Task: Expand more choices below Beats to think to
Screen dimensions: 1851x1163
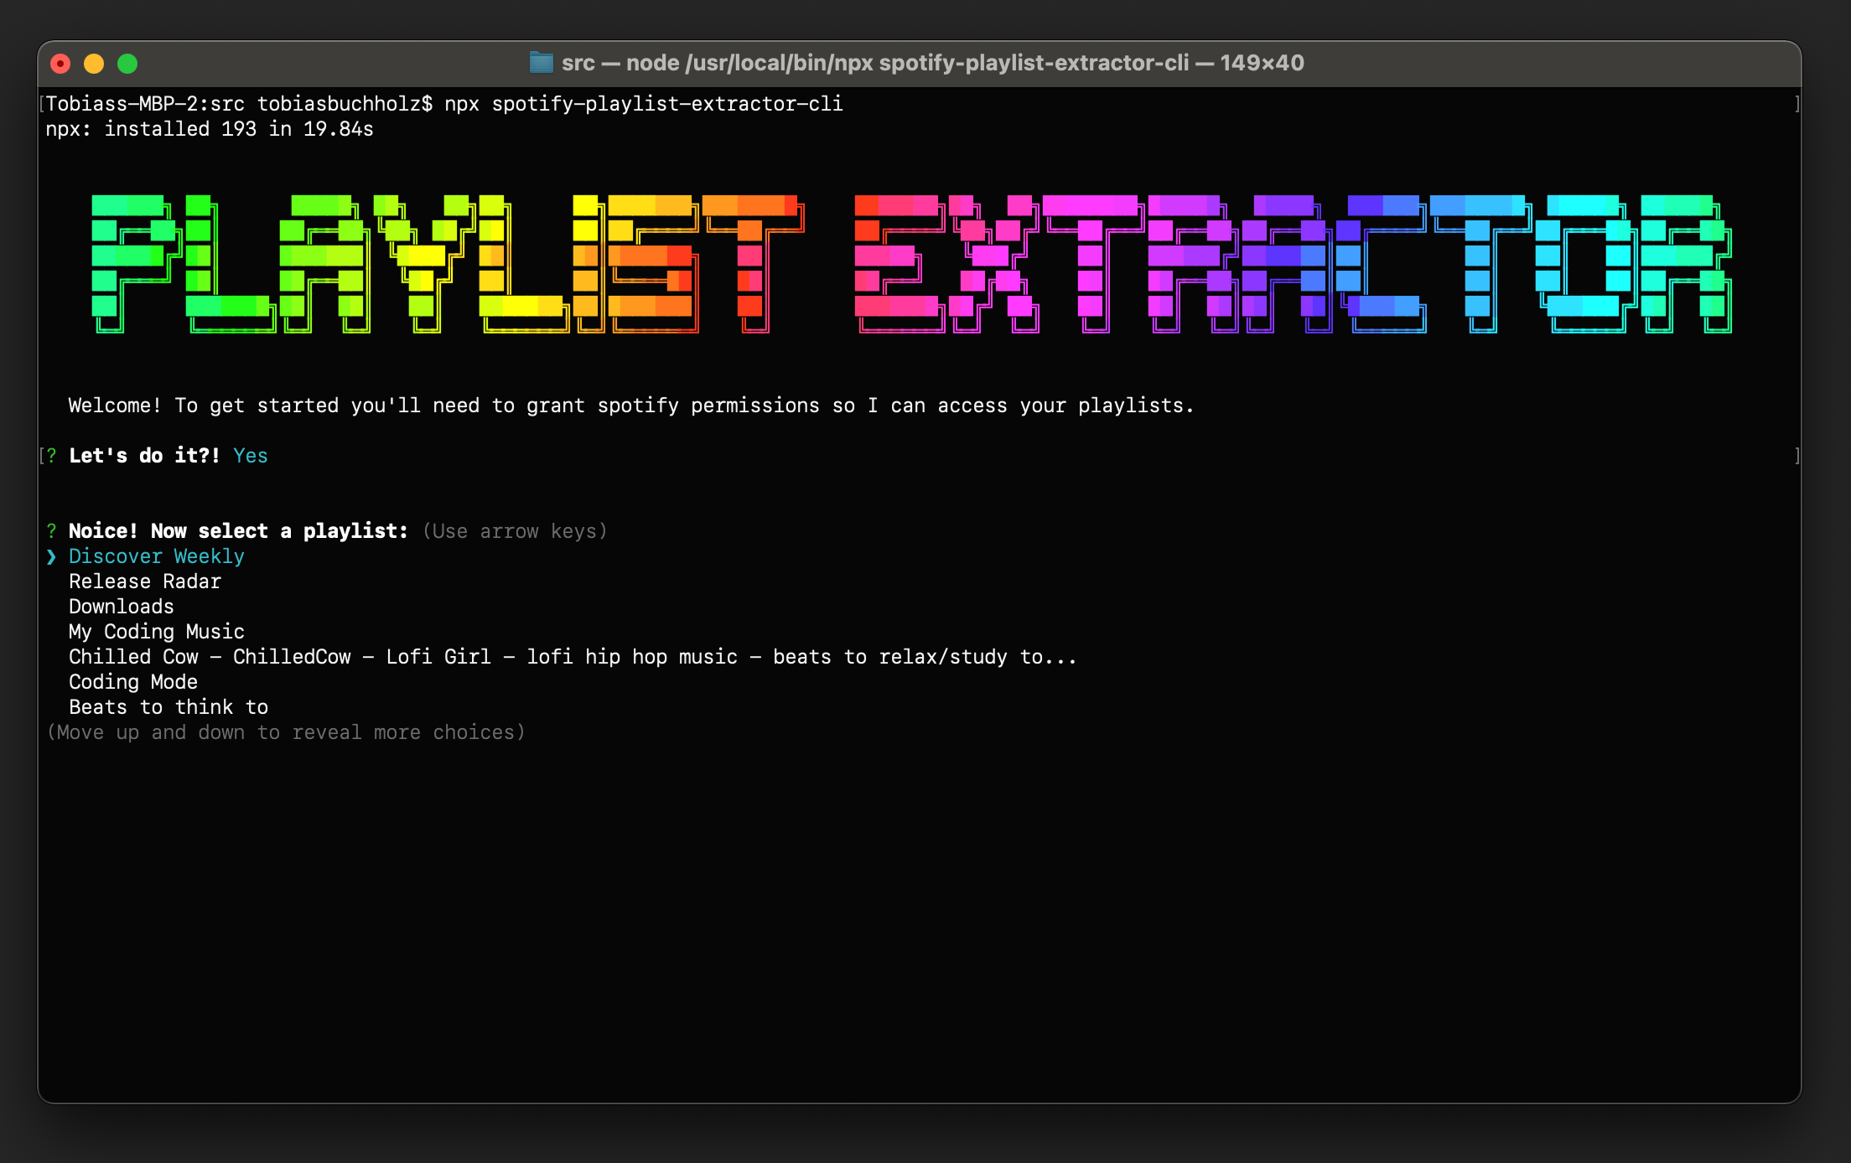Action: point(287,731)
